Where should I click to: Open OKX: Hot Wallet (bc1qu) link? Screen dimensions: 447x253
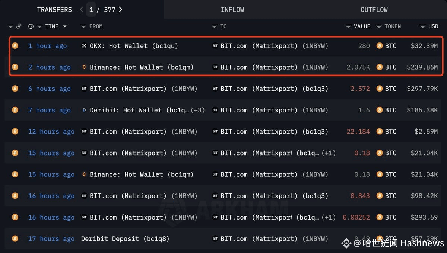[134, 46]
